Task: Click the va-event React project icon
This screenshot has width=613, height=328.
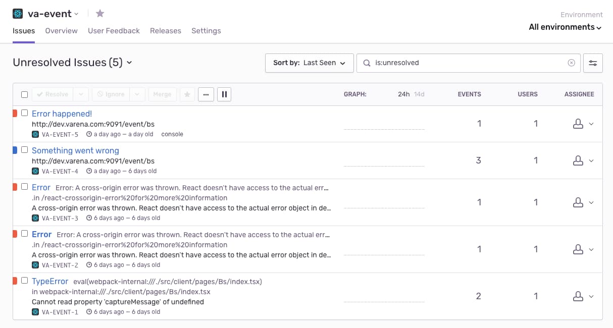Action: tap(18, 14)
